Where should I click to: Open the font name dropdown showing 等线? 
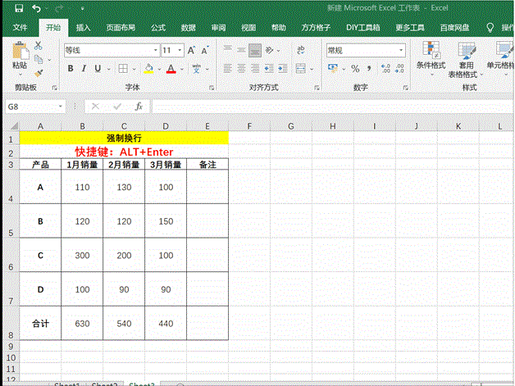[x=109, y=50]
